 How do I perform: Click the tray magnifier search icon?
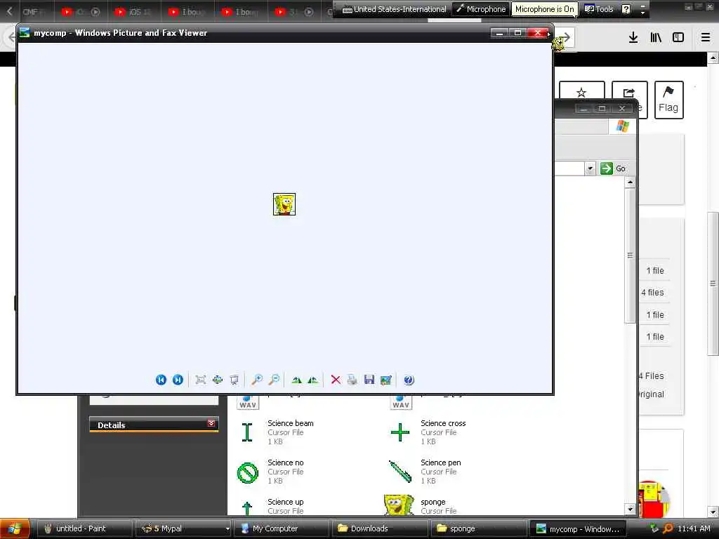pos(668,528)
